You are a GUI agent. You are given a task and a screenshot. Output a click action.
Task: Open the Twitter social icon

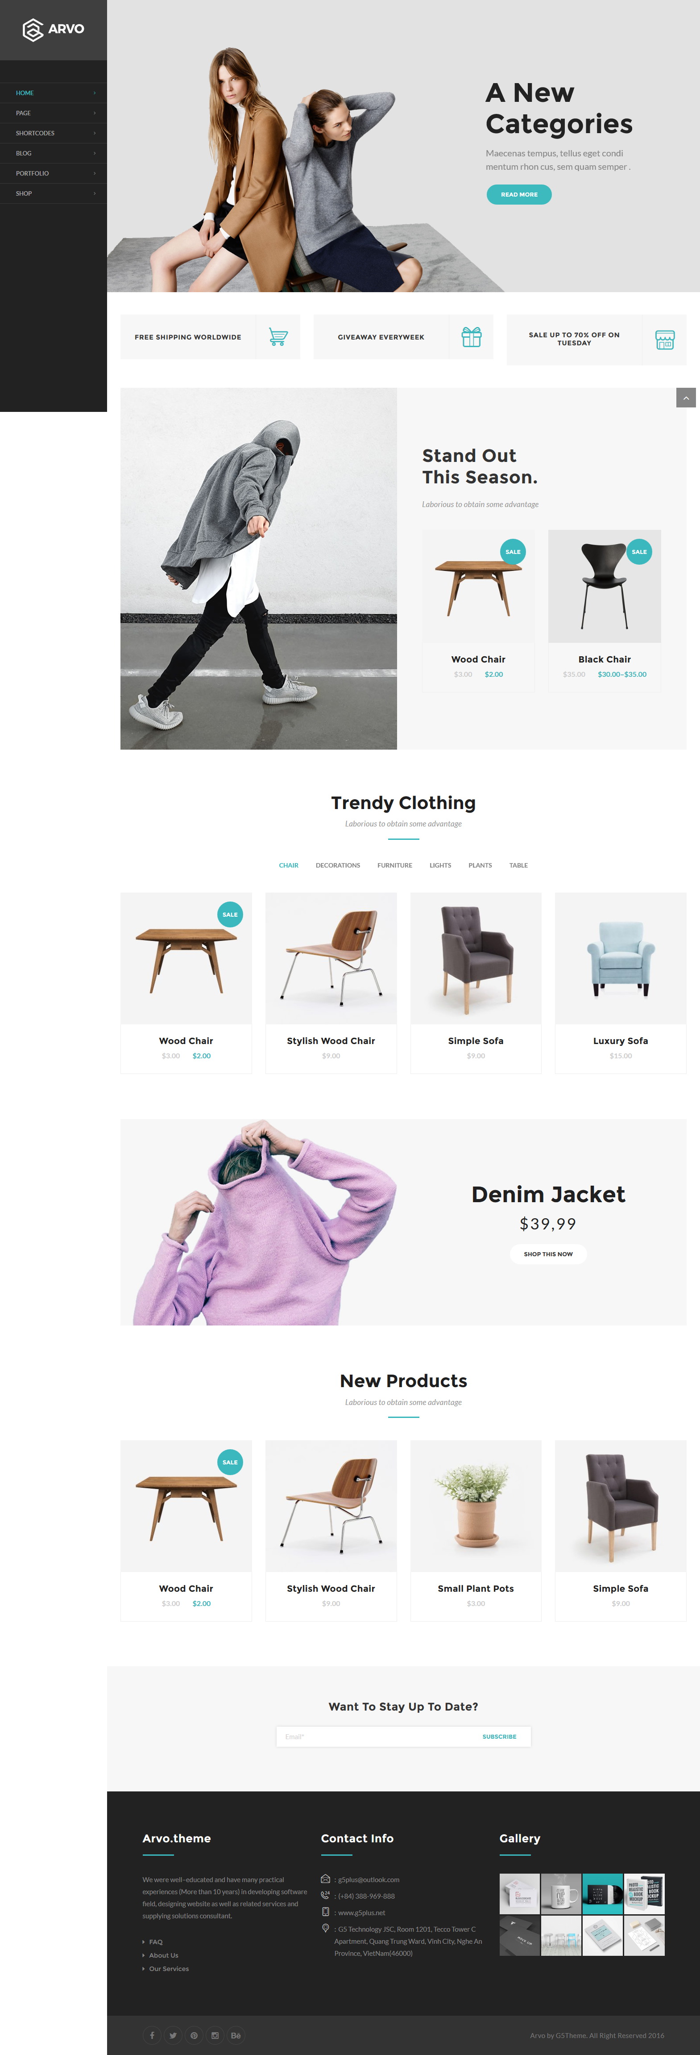tap(173, 2034)
